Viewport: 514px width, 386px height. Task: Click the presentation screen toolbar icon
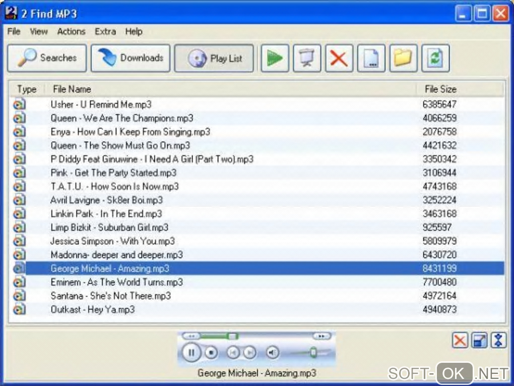click(307, 58)
